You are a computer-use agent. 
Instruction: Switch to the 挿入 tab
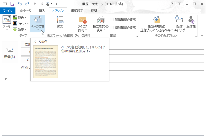pos(42,11)
